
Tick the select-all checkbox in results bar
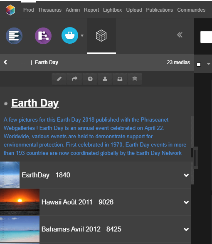pos(199,65)
